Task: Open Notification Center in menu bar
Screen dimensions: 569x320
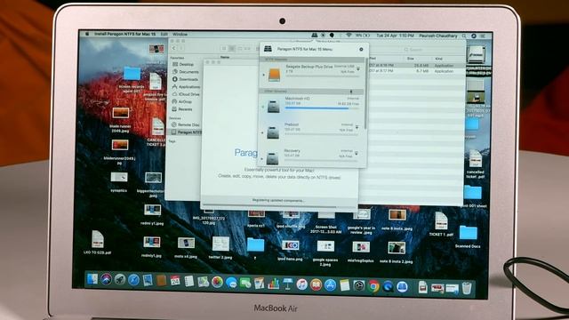Action: 483,36
